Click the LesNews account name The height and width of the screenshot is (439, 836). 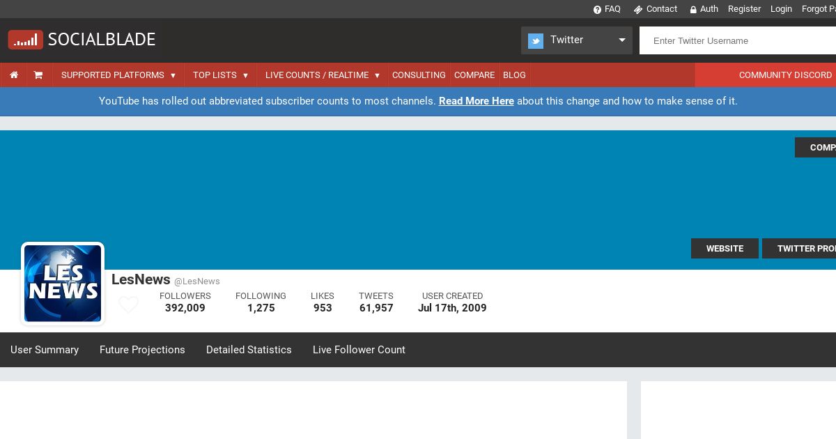141,279
